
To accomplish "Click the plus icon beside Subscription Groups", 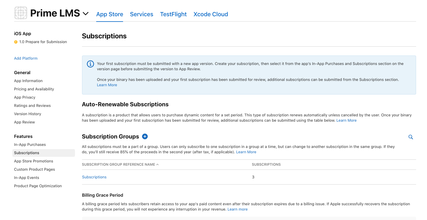I will pyautogui.click(x=145, y=136).
